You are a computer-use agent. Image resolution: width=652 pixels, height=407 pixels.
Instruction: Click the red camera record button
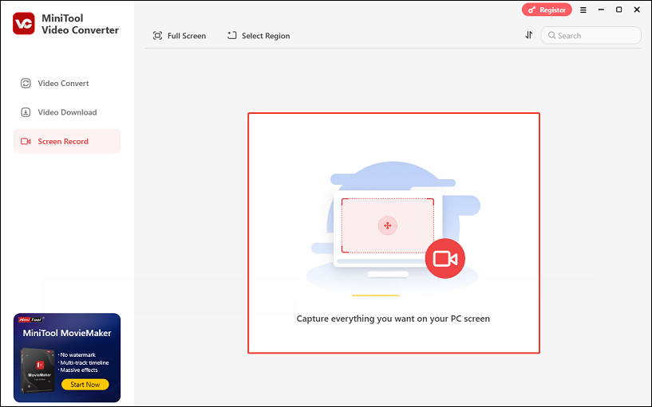[x=445, y=259]
